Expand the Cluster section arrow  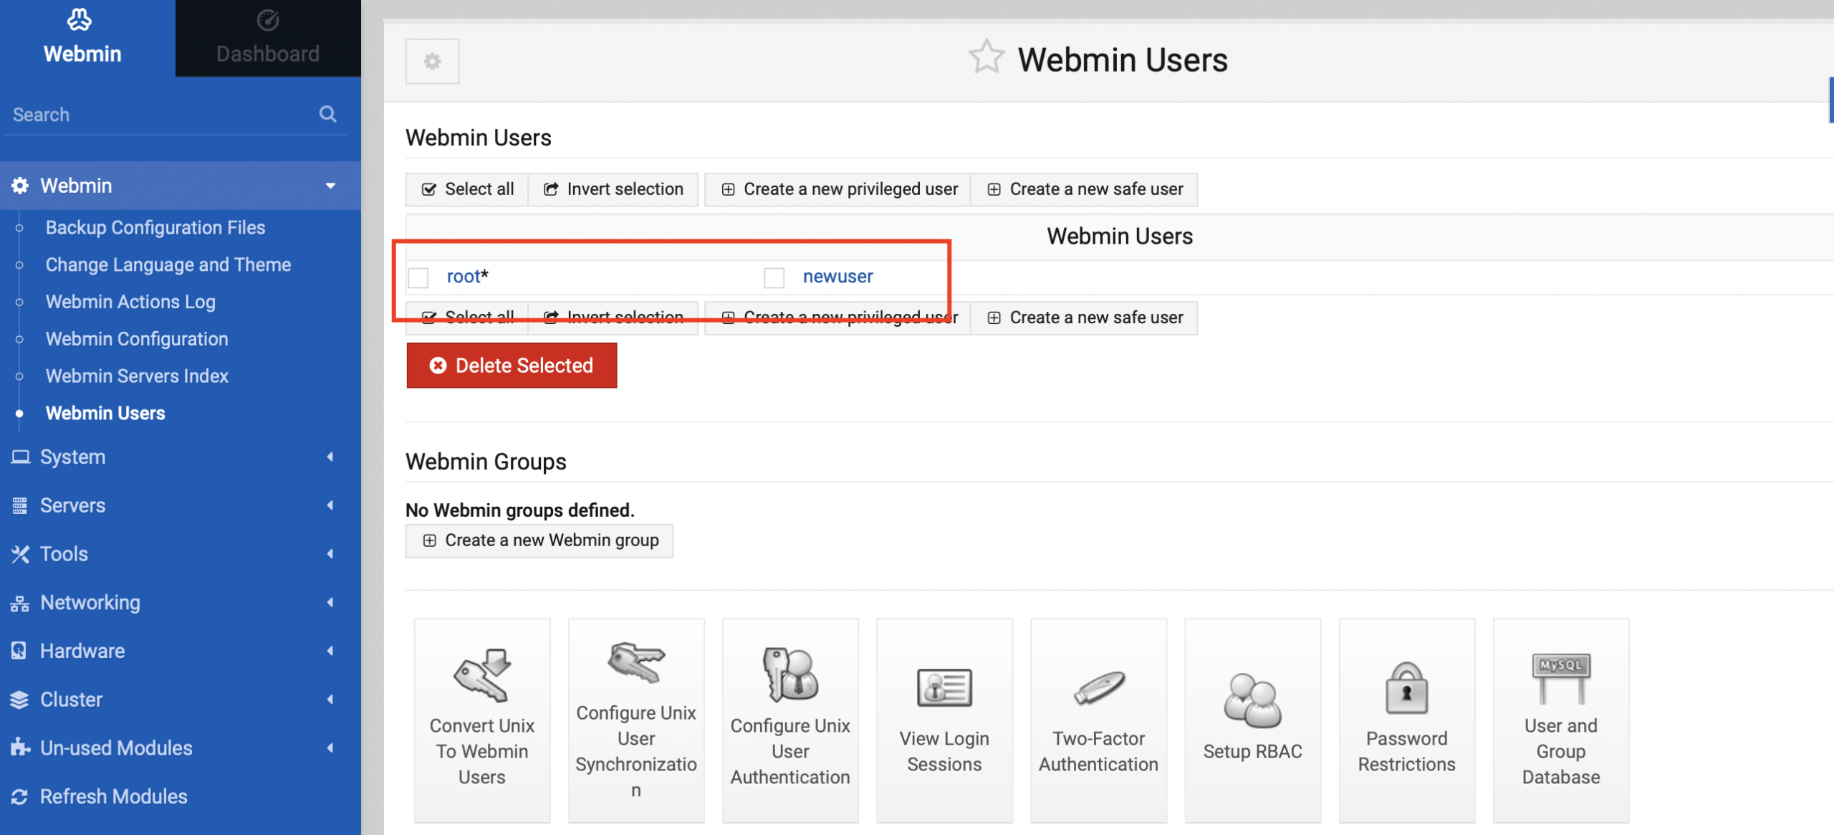pos(330,700)
